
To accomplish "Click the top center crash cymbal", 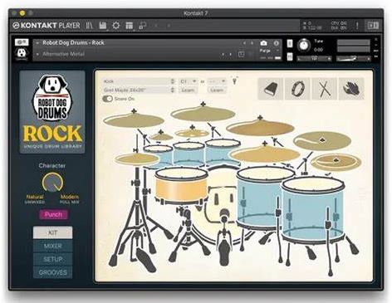I will pyautogui.click(x=203, y=114).
